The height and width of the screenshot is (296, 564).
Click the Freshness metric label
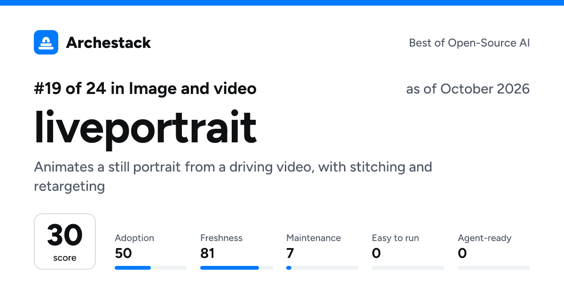221,238
